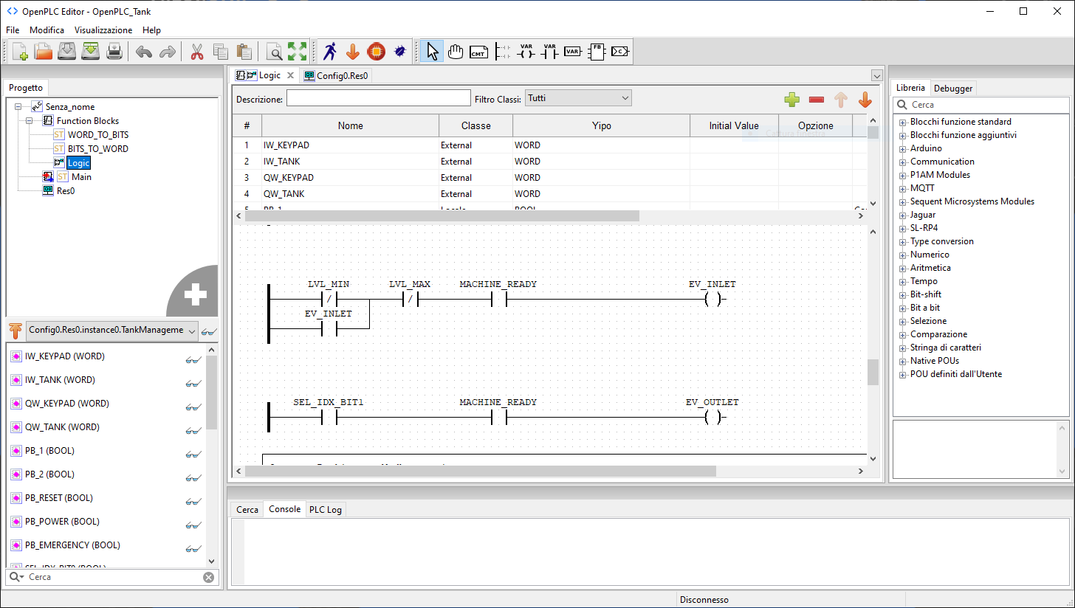Image resolution: width=1075 pixels, height=608 pixels.
Task: Cut selection with scissors icon
Action: [197, 52]
